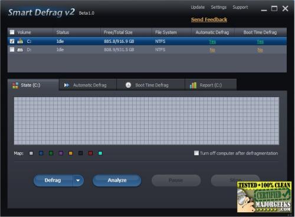The height and width of the screenshot is (217, 295).
Task: Click the Automatic Defrag 'No' link for D:
Action: point(212,50)
